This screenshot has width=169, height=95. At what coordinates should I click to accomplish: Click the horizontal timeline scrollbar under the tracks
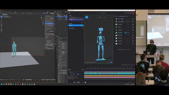point(110,79)
